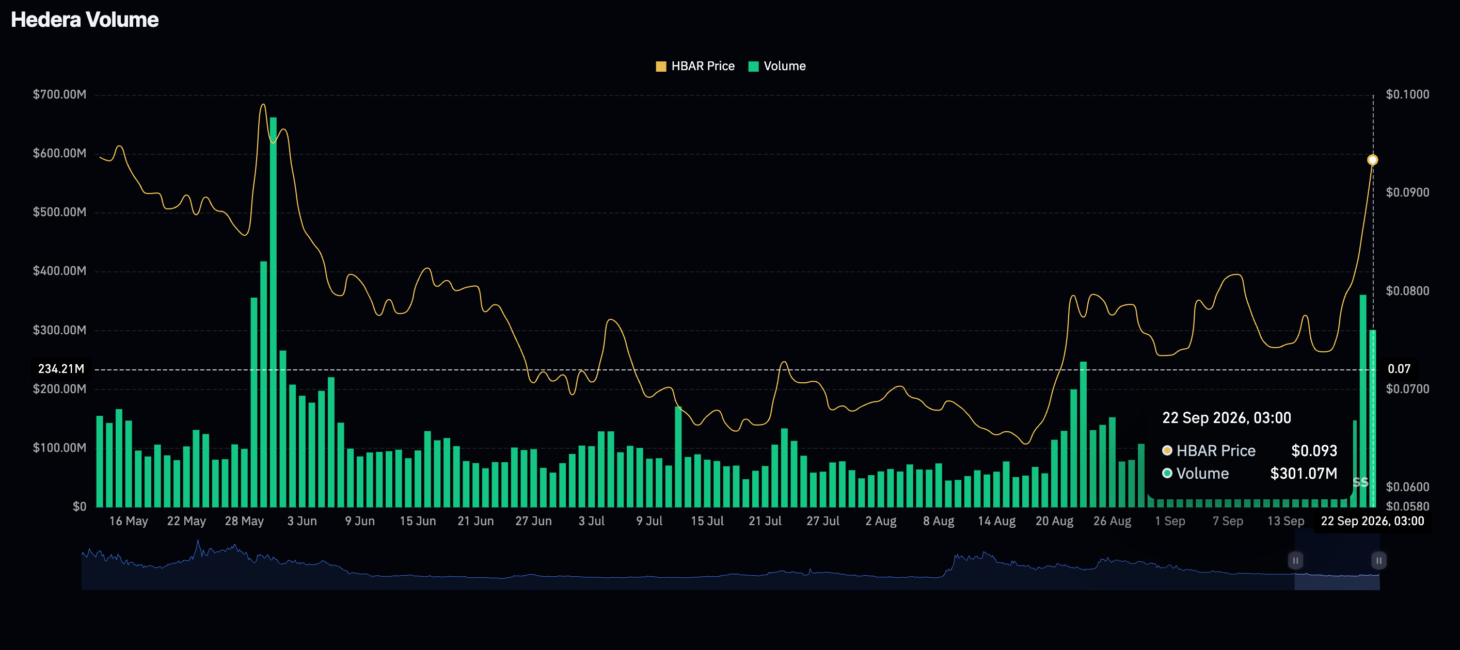Click the '$0.0600' price axis label
This screenshot has width=1460, height=650.
[x=1407, y=487]
